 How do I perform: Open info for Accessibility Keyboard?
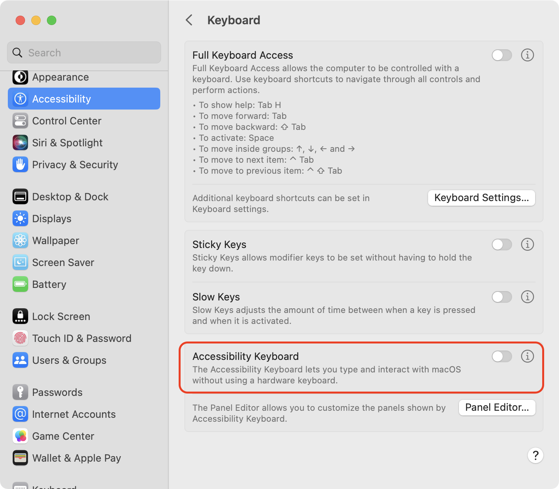(527, 356)
